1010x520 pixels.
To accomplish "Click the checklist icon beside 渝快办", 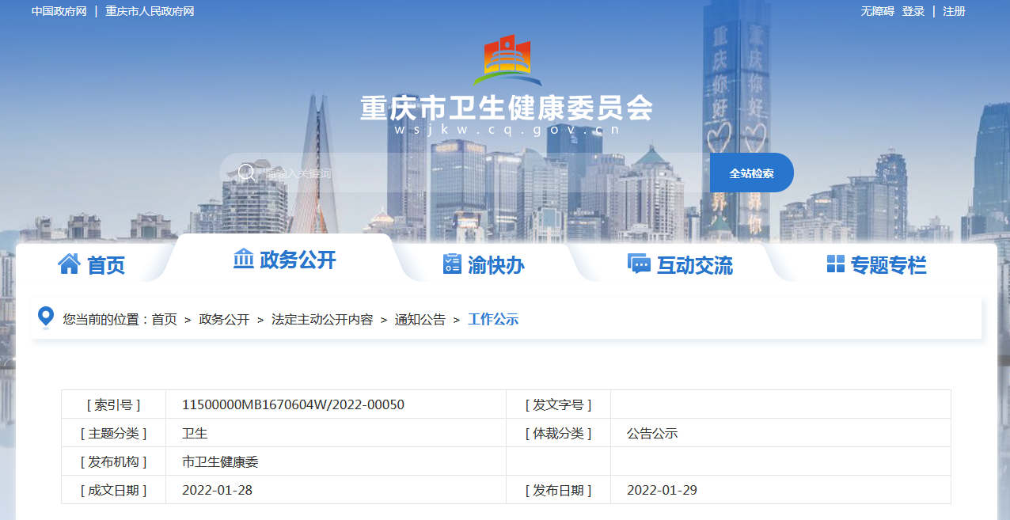I will [x=452, y=264].
